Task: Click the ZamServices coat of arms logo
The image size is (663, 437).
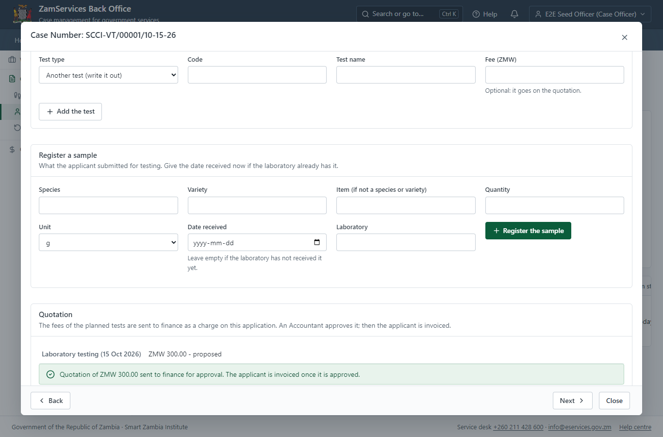Action: [x=22, y=14]
